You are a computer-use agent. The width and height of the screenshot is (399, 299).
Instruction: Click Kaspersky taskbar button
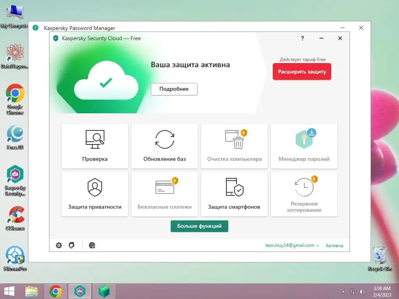click(x=79, y=291)
